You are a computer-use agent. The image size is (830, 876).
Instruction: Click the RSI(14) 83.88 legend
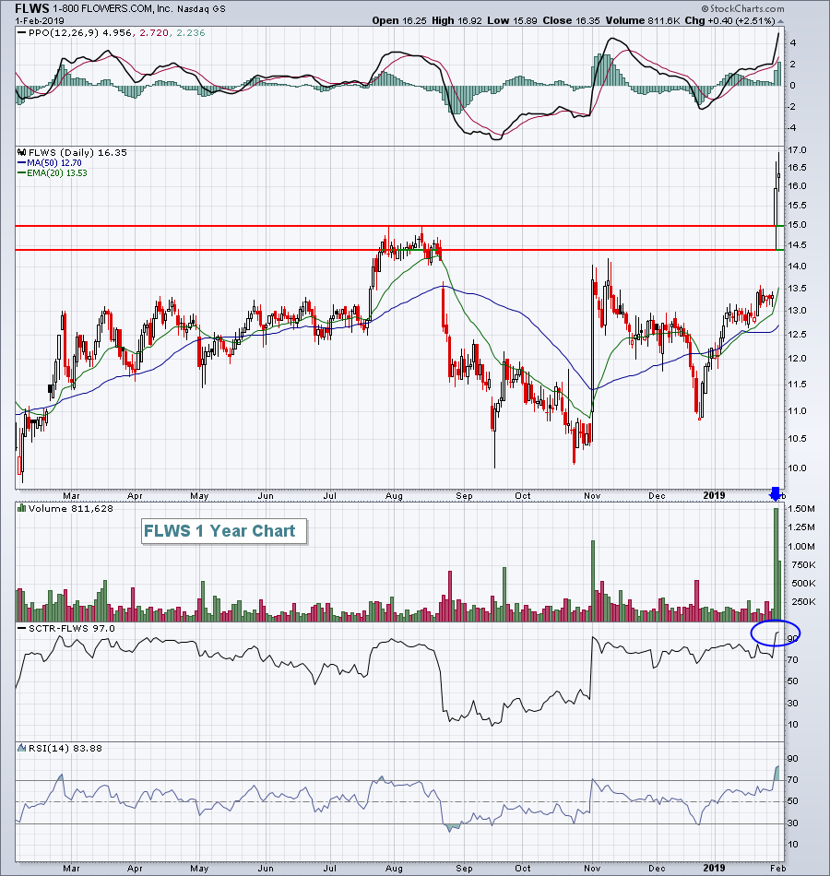(x=65, y=748)
